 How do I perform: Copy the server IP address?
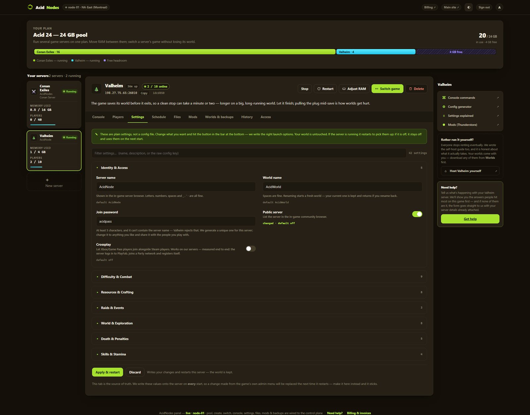click(x=144, y=93)
